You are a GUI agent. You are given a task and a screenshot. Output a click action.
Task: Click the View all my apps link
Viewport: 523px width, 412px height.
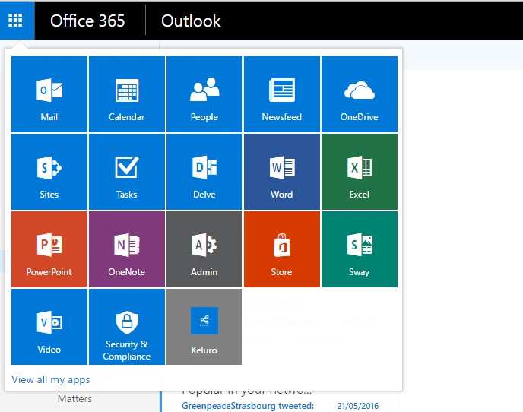point(51,379)
